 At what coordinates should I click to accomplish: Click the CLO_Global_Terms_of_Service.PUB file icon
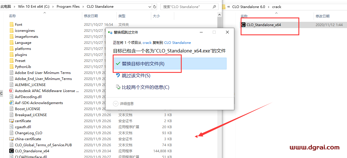tap(11, 145)
